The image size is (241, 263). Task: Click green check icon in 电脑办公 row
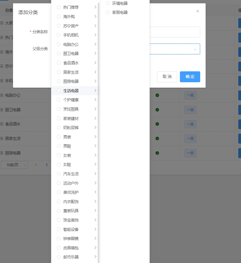coord(157,95)
